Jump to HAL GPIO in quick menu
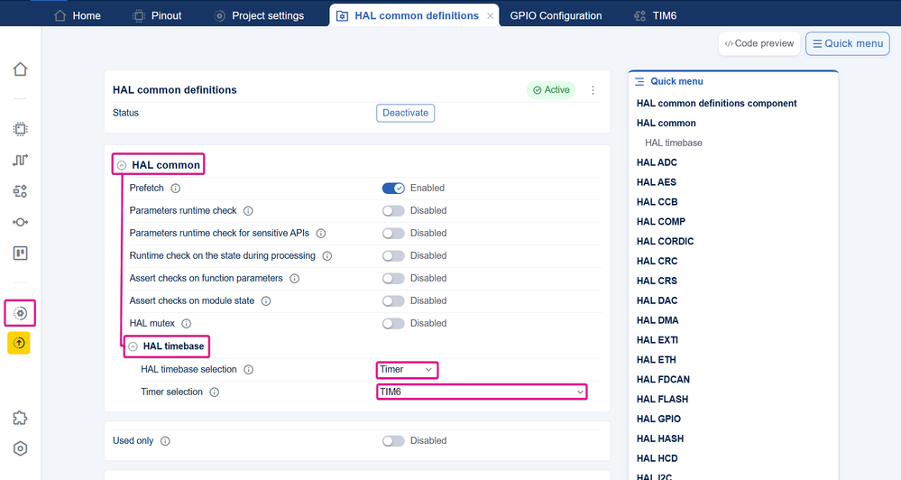The image size is (901, 480). 658,419
